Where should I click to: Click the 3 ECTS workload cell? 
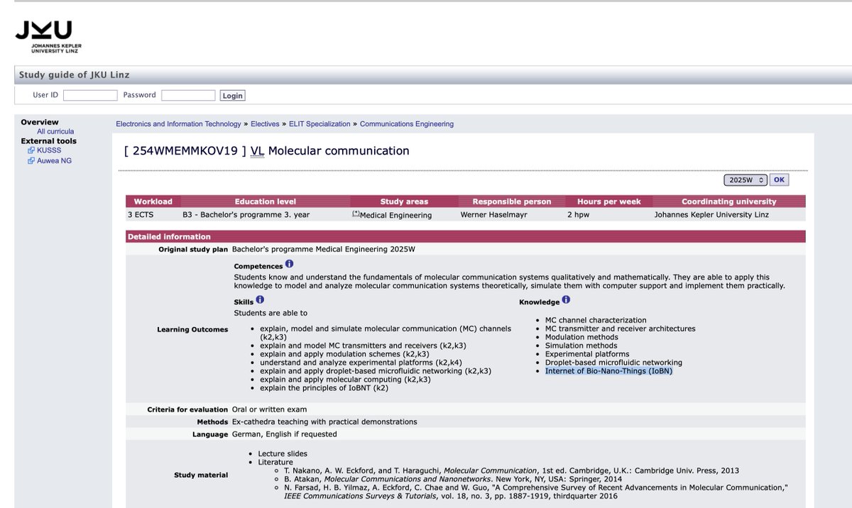pyautogui.click(x=141, y=214)
